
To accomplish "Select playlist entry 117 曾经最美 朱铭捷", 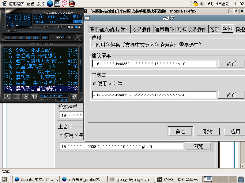I will (x=41, y=56).
